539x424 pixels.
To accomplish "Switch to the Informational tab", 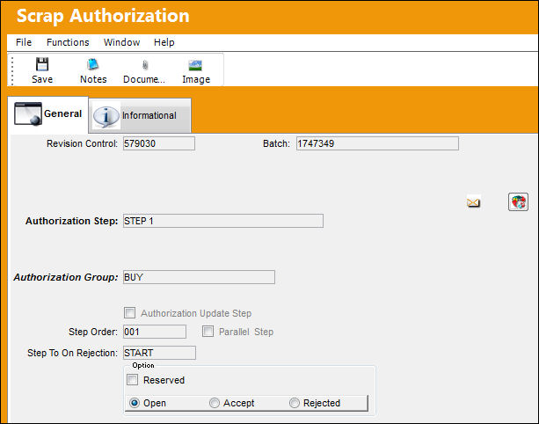I will pos(140,115).
